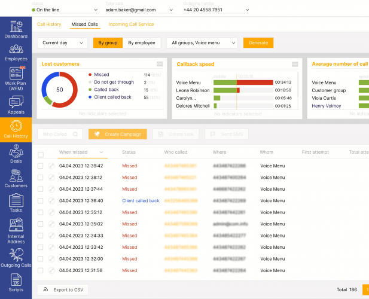
Task: Open details icon for 12:38:12 call
Action: (x=51, y=178)
